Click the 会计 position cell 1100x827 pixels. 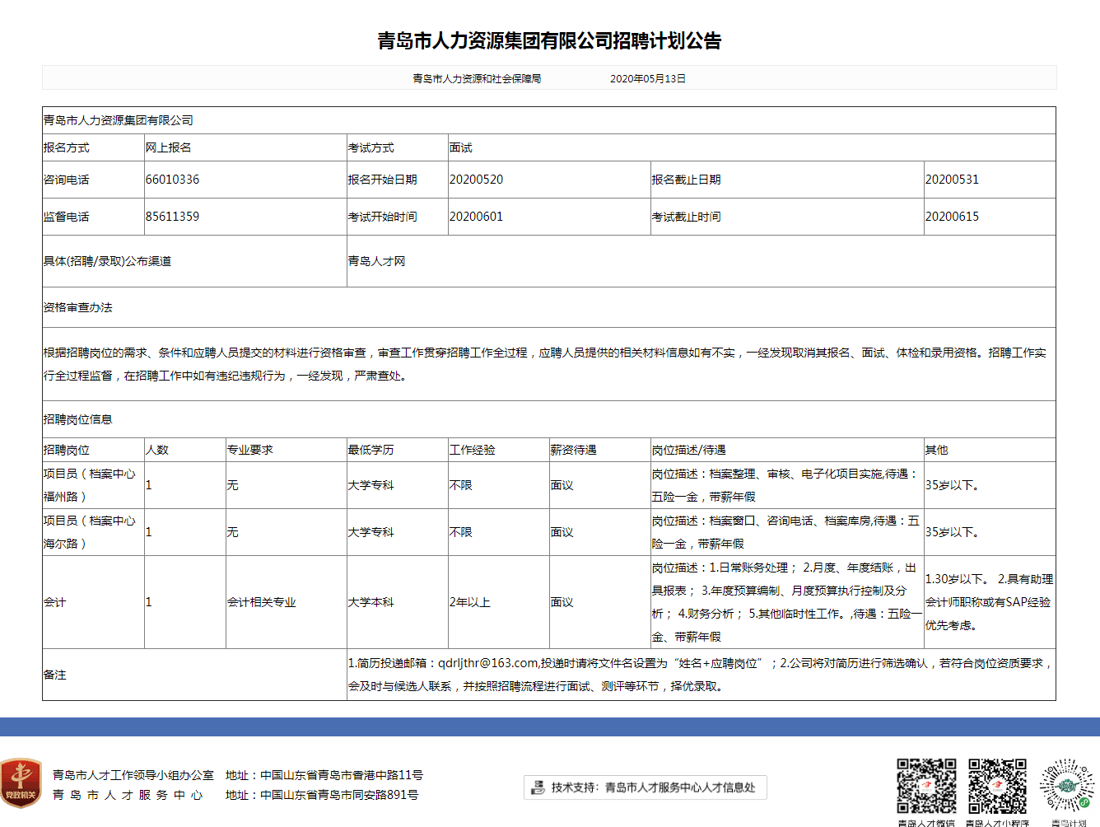click(55, 602)
